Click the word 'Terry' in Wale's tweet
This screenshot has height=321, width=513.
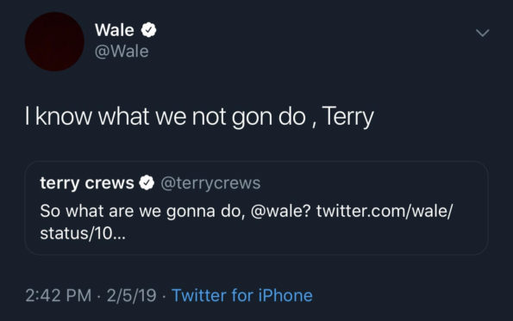tap(347, 117)
